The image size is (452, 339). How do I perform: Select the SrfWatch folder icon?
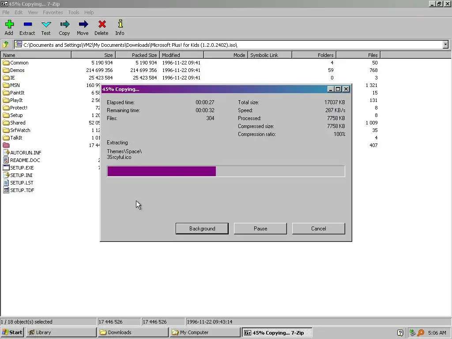point(6,130)
